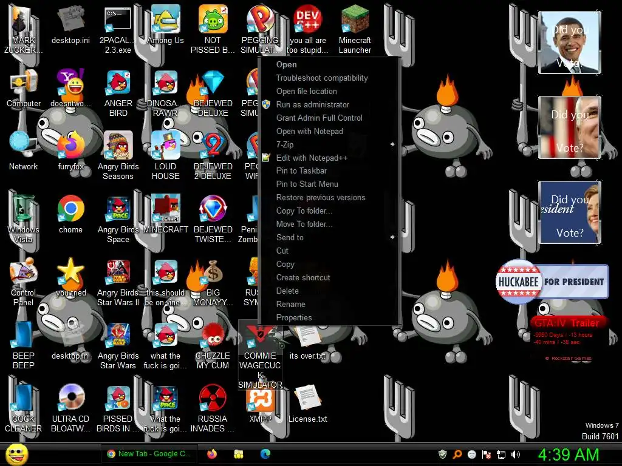The image size is (622, 466).
Task: Choose Open in the context menu
Action: point(329,64)
